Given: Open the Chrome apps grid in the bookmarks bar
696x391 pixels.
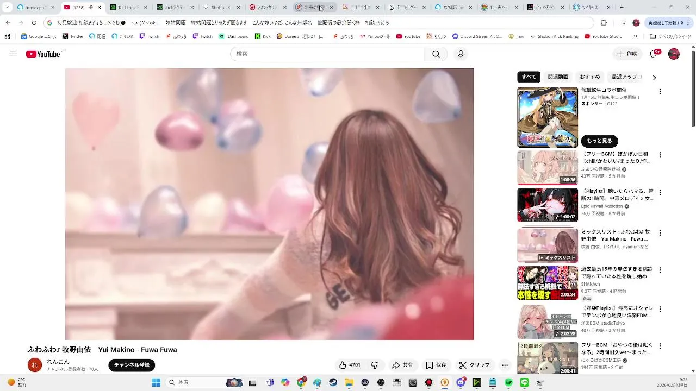Looking at the screenshot, I should [7, 36].
